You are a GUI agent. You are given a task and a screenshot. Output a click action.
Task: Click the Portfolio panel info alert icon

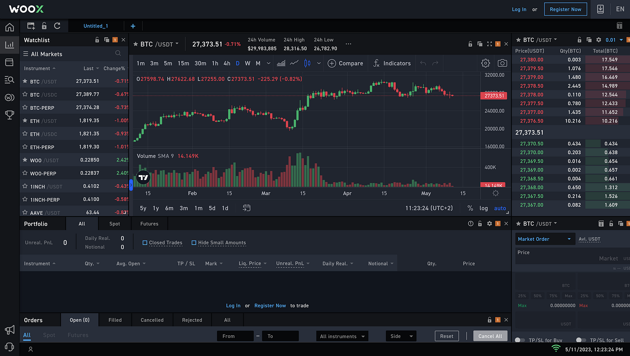coord(471,224)
